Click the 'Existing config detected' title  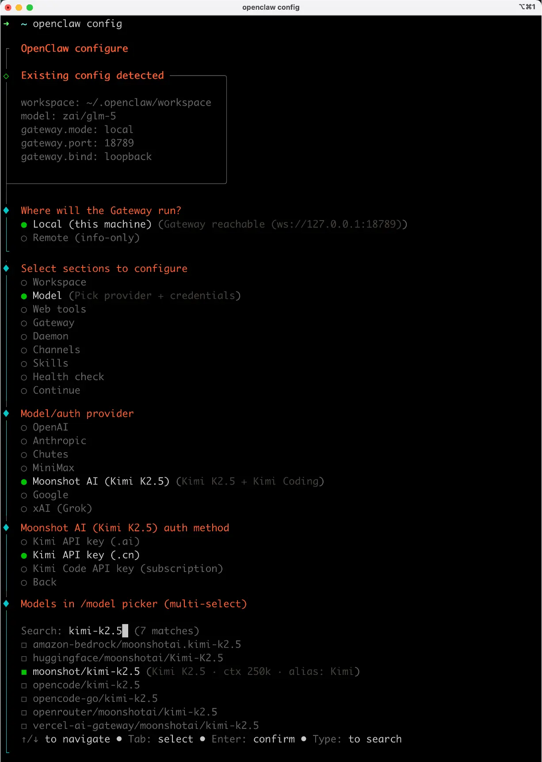[92, 76]
